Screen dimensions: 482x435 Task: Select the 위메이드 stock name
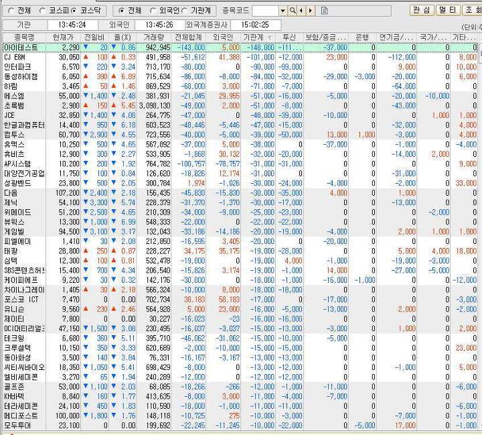tap(17, 212)
